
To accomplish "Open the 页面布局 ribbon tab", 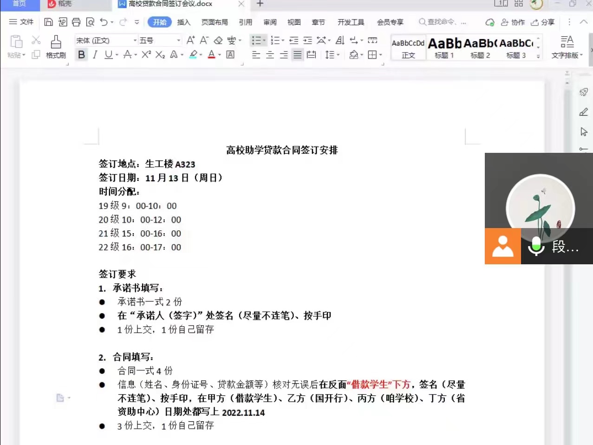I will tap(215, 22).
